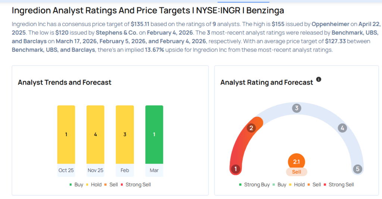Select the Oct 25 yellow bar
The width and height of the screenshot is (382, 199).
coord(66,134)
